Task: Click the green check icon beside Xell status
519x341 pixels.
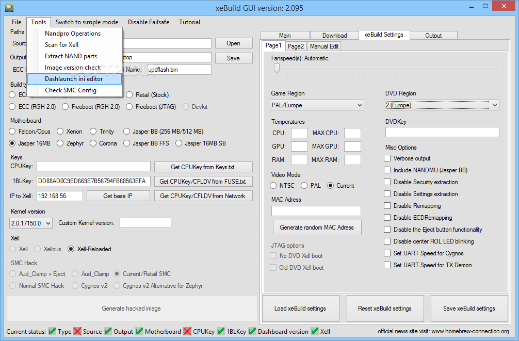Action: pyautogui.click(x=315, y=331)
